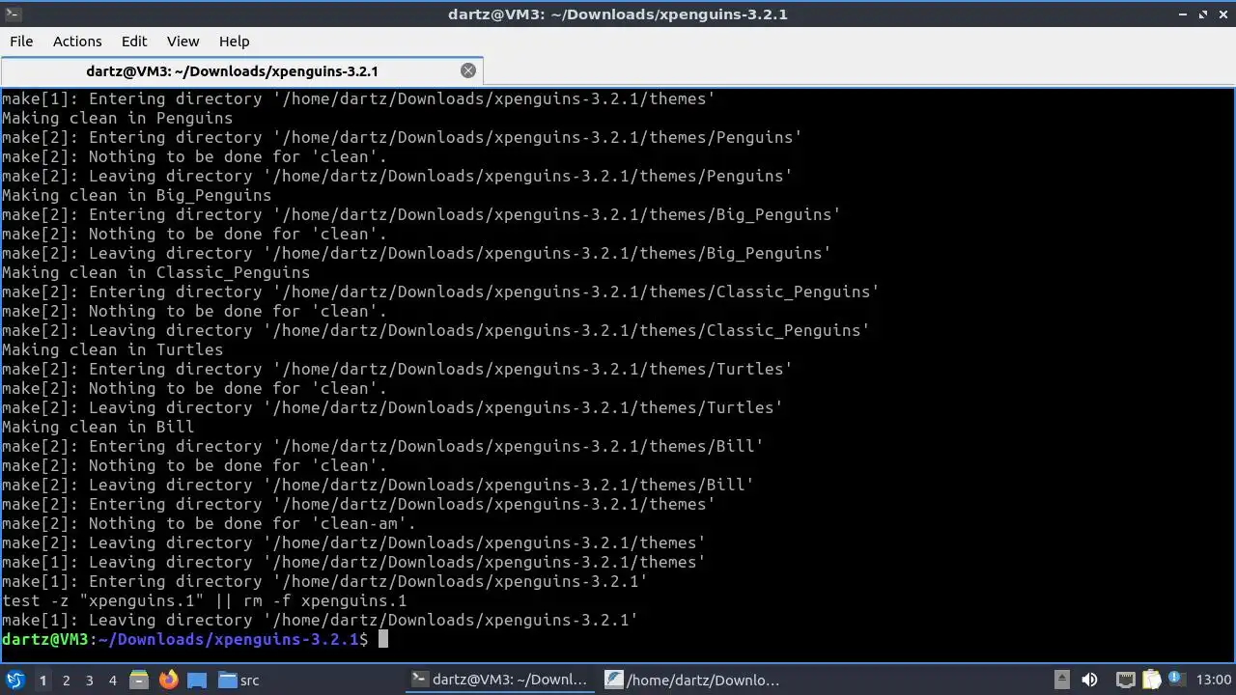This screenshot has width=1236, height=695.
Task: Switch to the dartz@VM3 terminal taskbar button
Action: [x=499, y=681]
